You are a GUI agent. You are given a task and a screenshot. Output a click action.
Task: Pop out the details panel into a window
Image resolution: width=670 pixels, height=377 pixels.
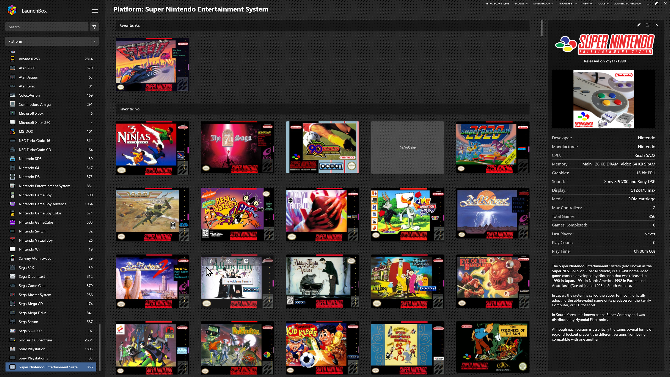click(647, 25)
